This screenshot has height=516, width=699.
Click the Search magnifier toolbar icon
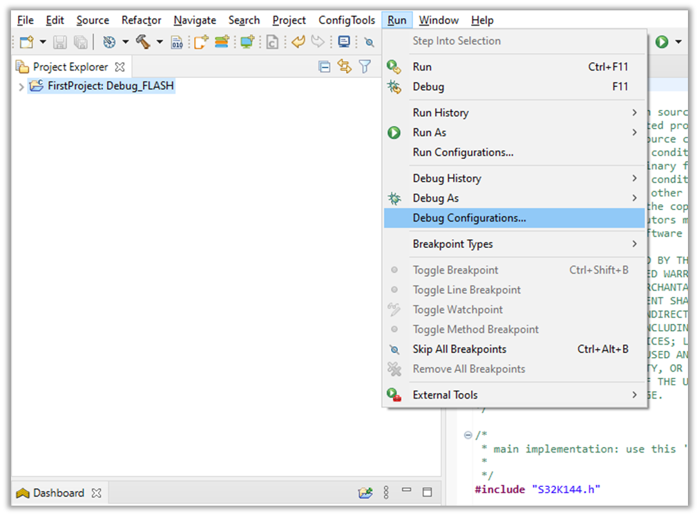click(369, 41)
